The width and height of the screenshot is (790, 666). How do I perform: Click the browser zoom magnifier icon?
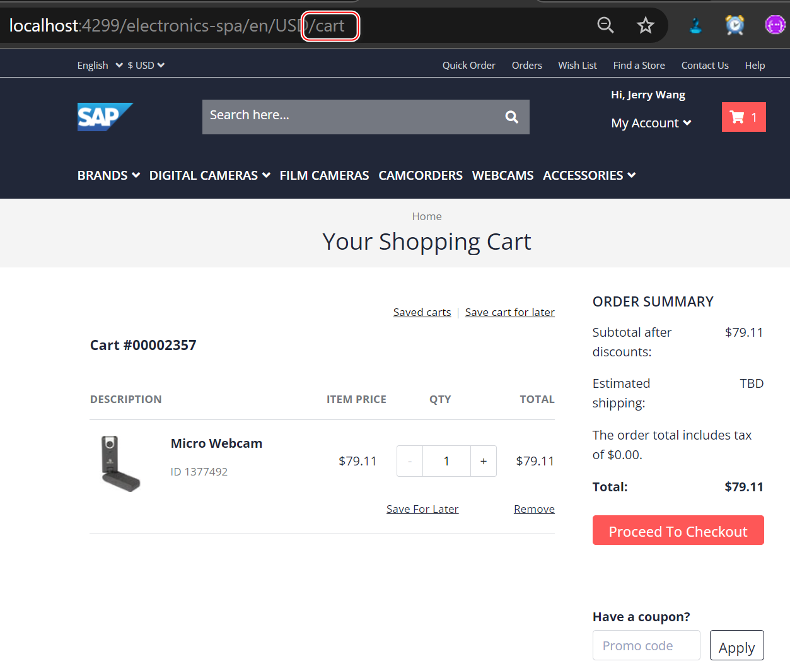click(x=605, y=25)
